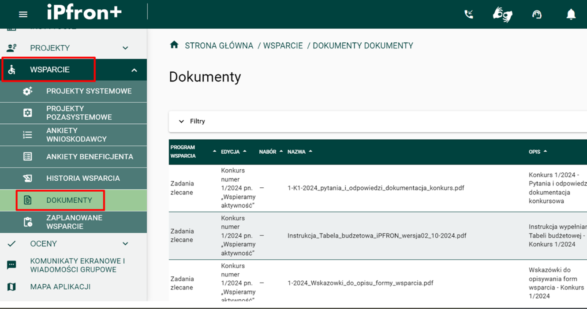Click 1-2024_Wskazowki_do_opisu_formy_wsparcia.pdf file name
This screenshot has height=309, width=587.
tap(360, 283)
